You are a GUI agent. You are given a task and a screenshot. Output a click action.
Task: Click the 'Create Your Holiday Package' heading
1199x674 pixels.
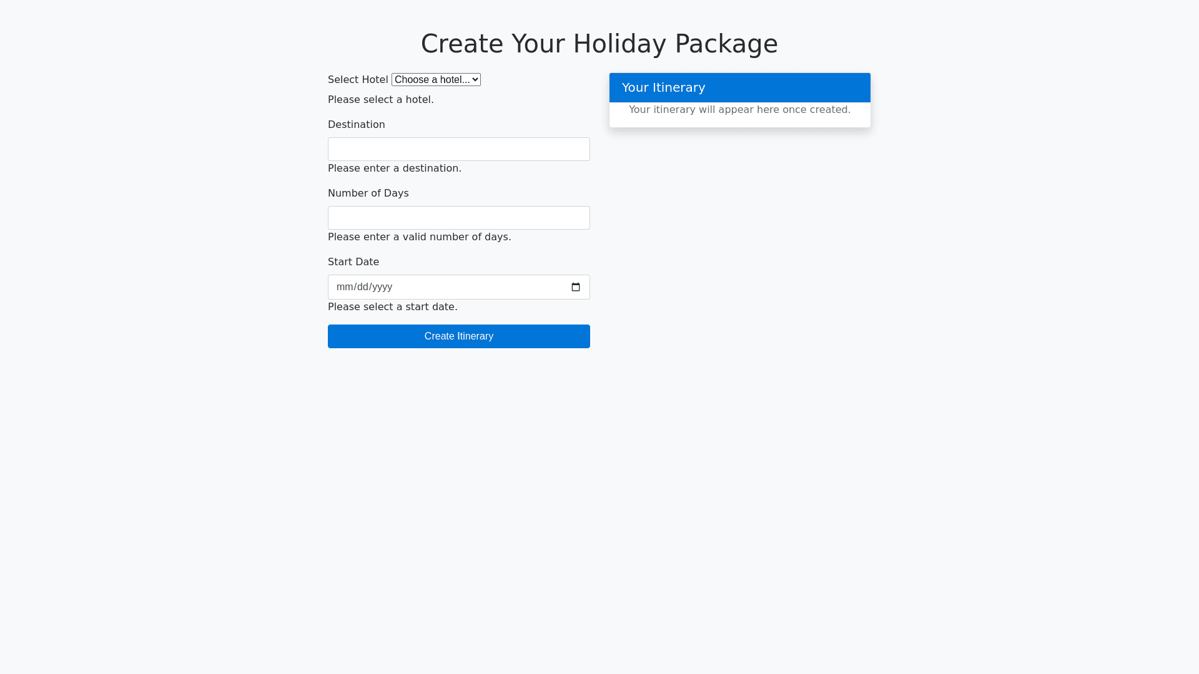pos(599,44)
